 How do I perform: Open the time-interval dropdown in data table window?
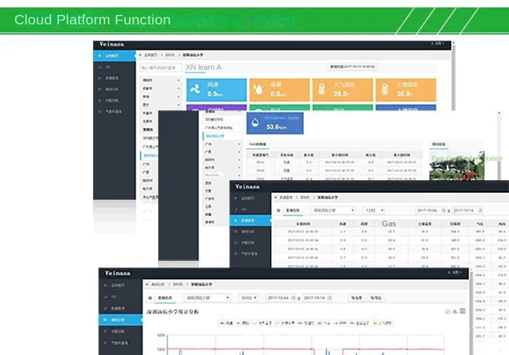(374, 211)
